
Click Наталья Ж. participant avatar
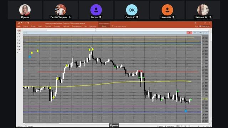(x=203, y=10)
